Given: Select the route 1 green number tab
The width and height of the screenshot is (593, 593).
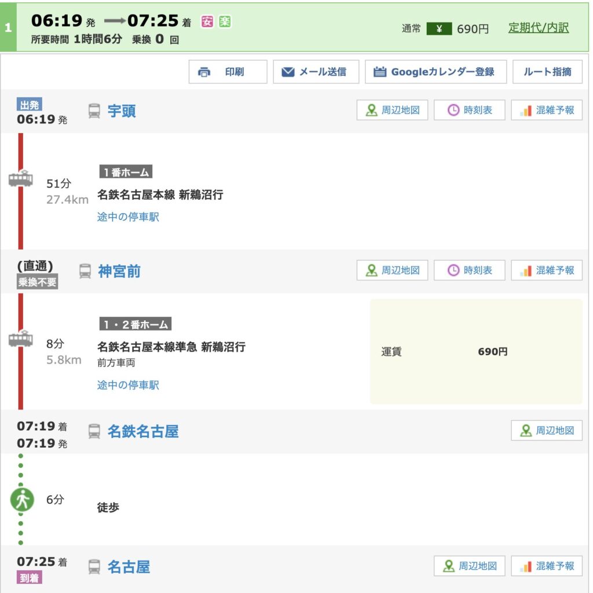Looking at the screenshot, I should [x=8, y=28].
